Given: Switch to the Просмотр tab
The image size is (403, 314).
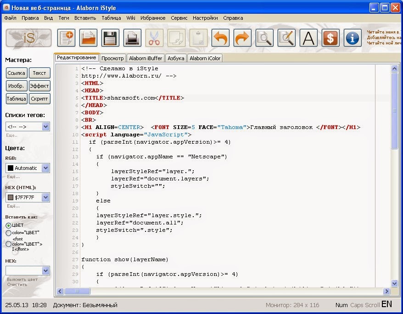Looking at the screenshot, I should [x=112, y=58].
